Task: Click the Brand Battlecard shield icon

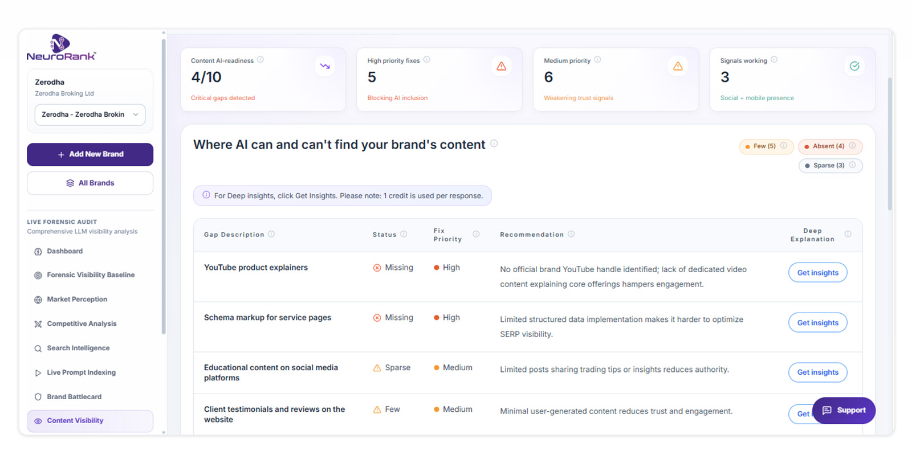Action: click(x=38, y=397)
